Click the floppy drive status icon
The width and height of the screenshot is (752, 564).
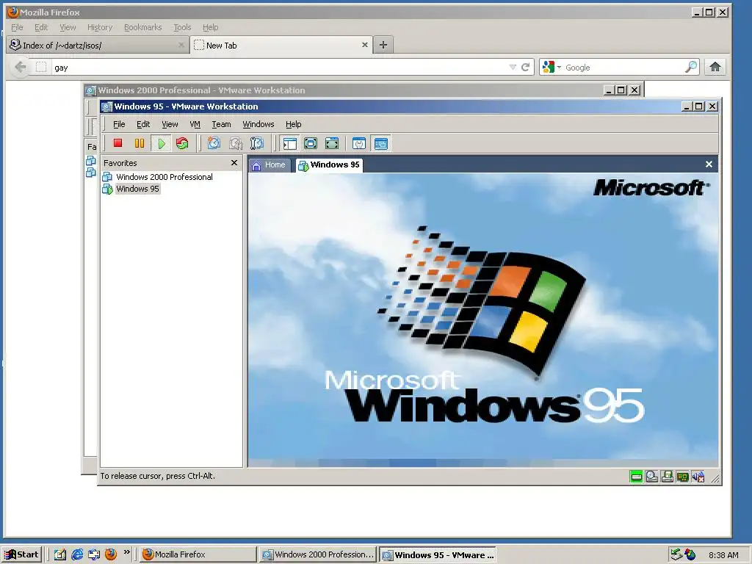(667, 477)
